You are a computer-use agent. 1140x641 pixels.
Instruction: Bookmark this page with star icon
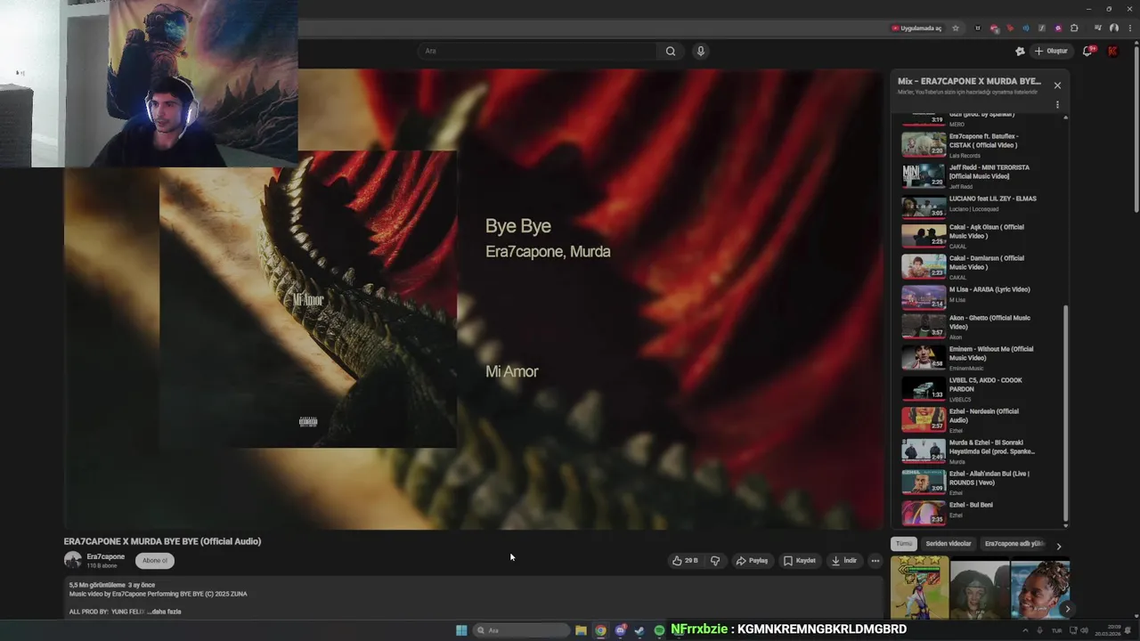(x=956, y=28)
